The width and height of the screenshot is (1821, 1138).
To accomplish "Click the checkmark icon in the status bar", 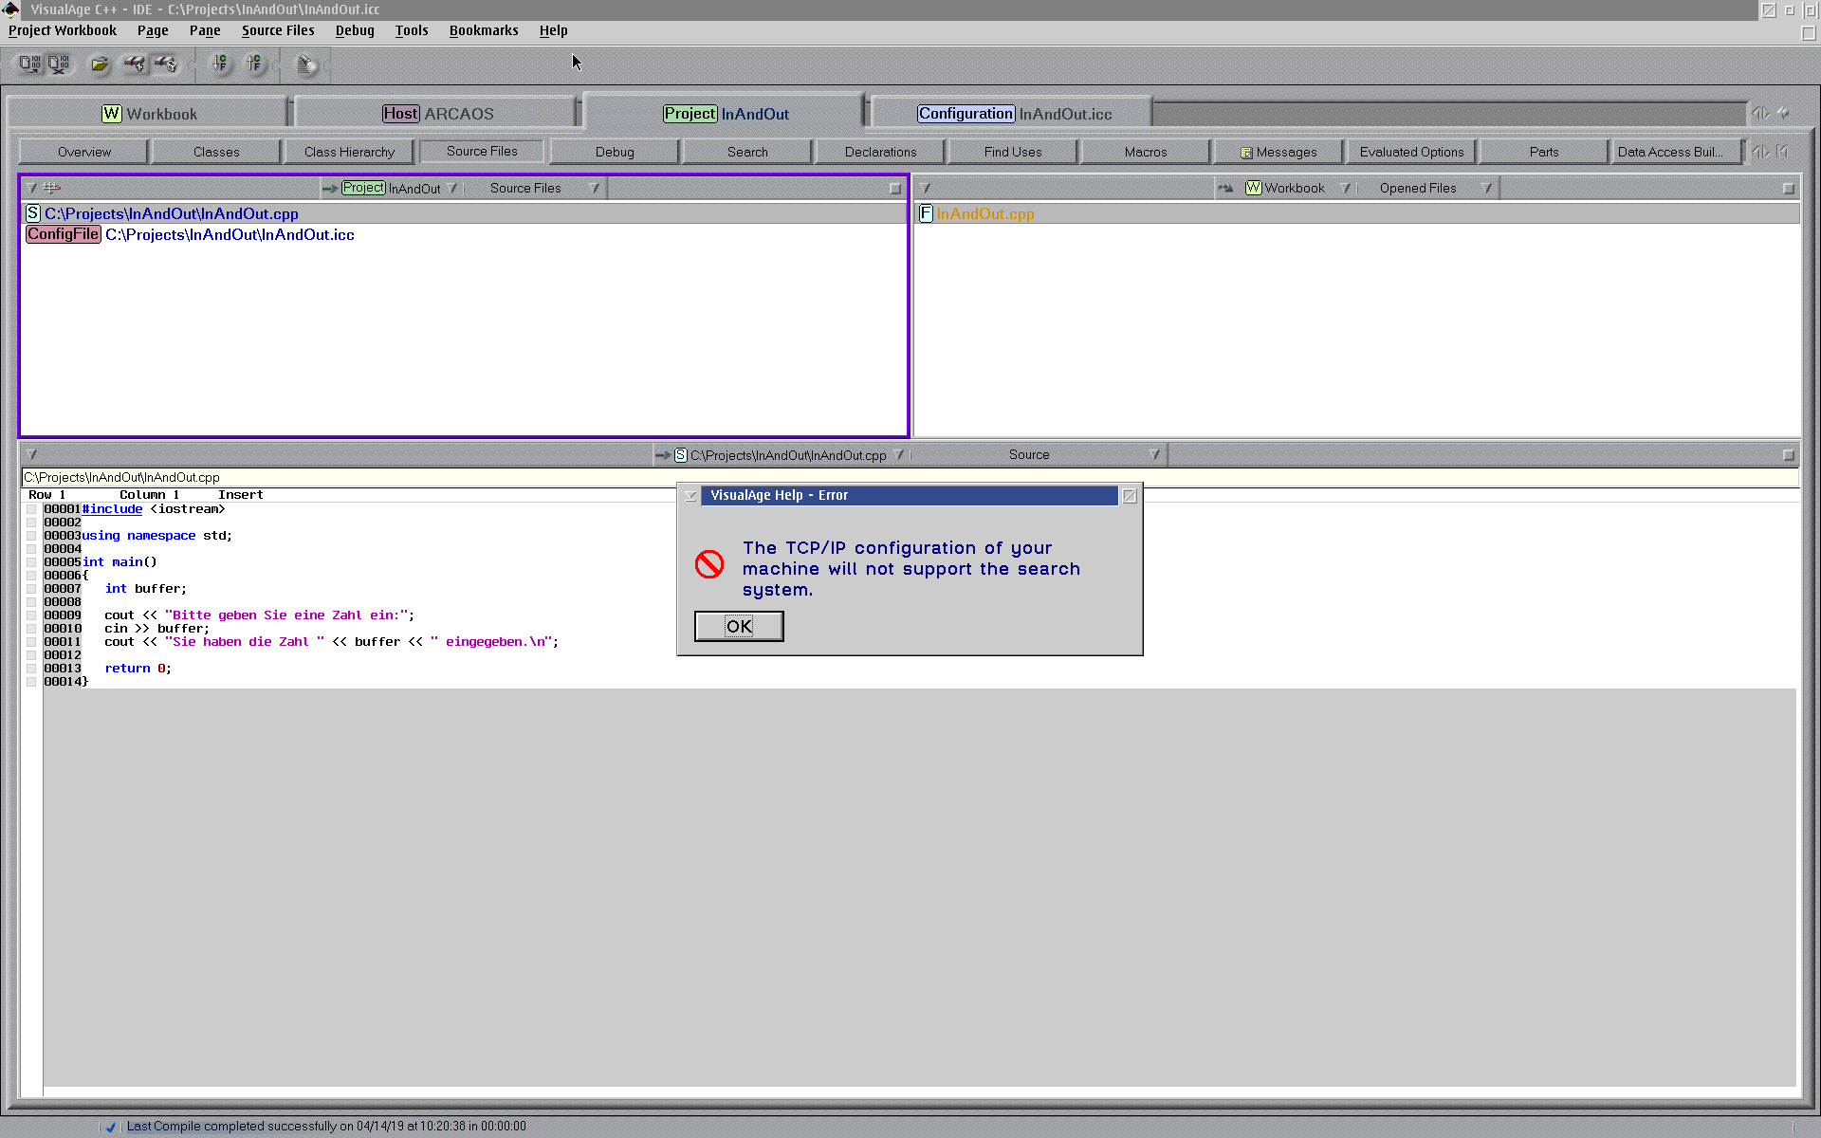I will click(111, 1127).
